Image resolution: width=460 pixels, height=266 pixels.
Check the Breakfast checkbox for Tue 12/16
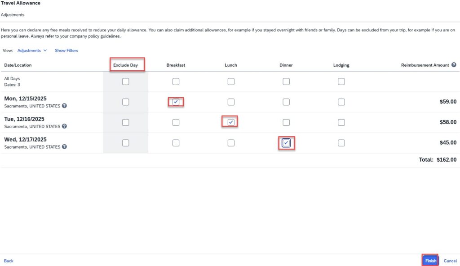click(x=176, y=122)
